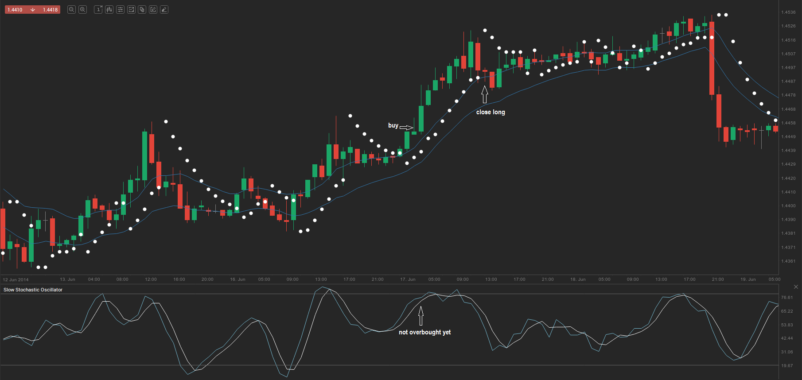This screenshot has height=380, width=802.
Task: Click the duplicate chart copy icon
Action: tap(142, 10)
